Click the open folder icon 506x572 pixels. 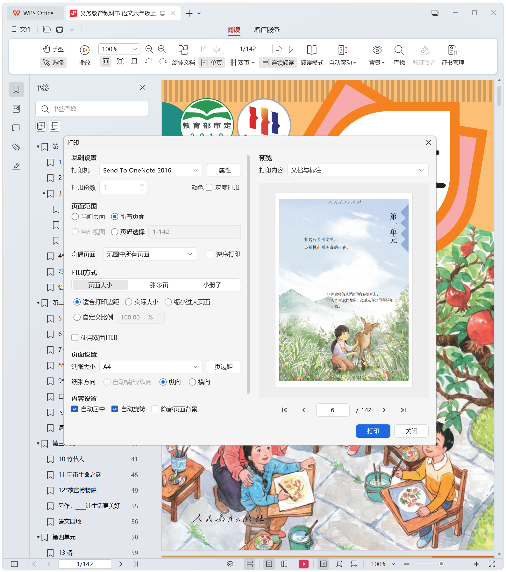click(x=47, y=30)
